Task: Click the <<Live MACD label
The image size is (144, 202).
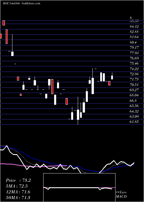Action: tap(121, 194)
